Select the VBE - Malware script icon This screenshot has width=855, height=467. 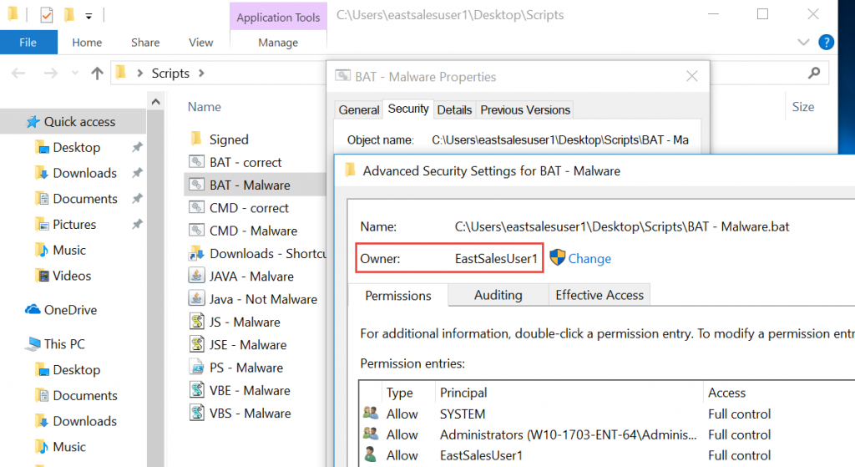[x=196, y=391]
